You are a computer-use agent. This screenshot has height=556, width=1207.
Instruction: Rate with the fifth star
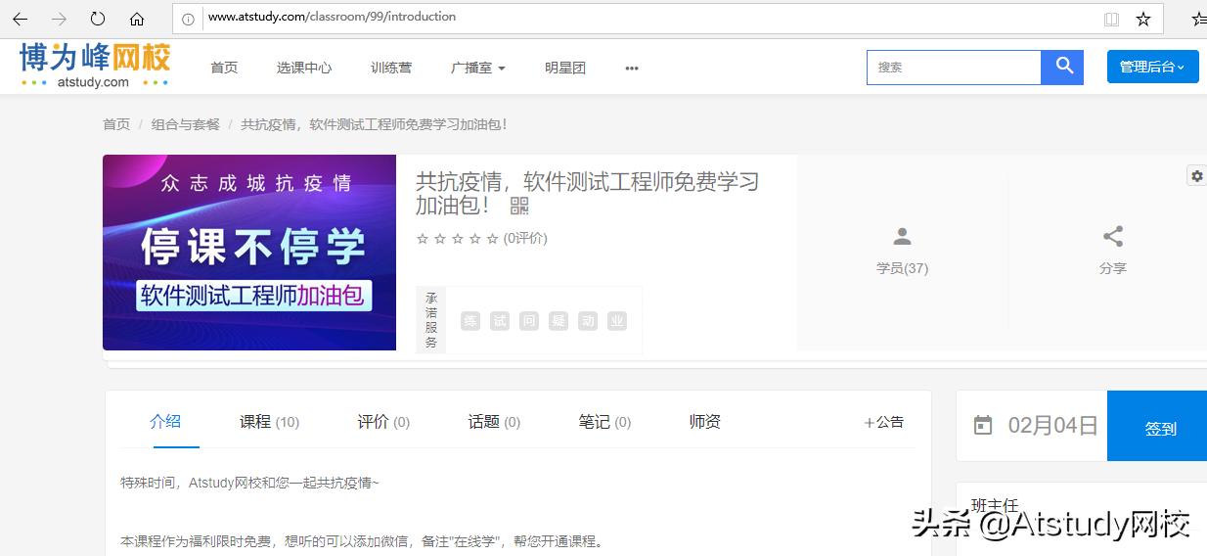coord(493,238)
